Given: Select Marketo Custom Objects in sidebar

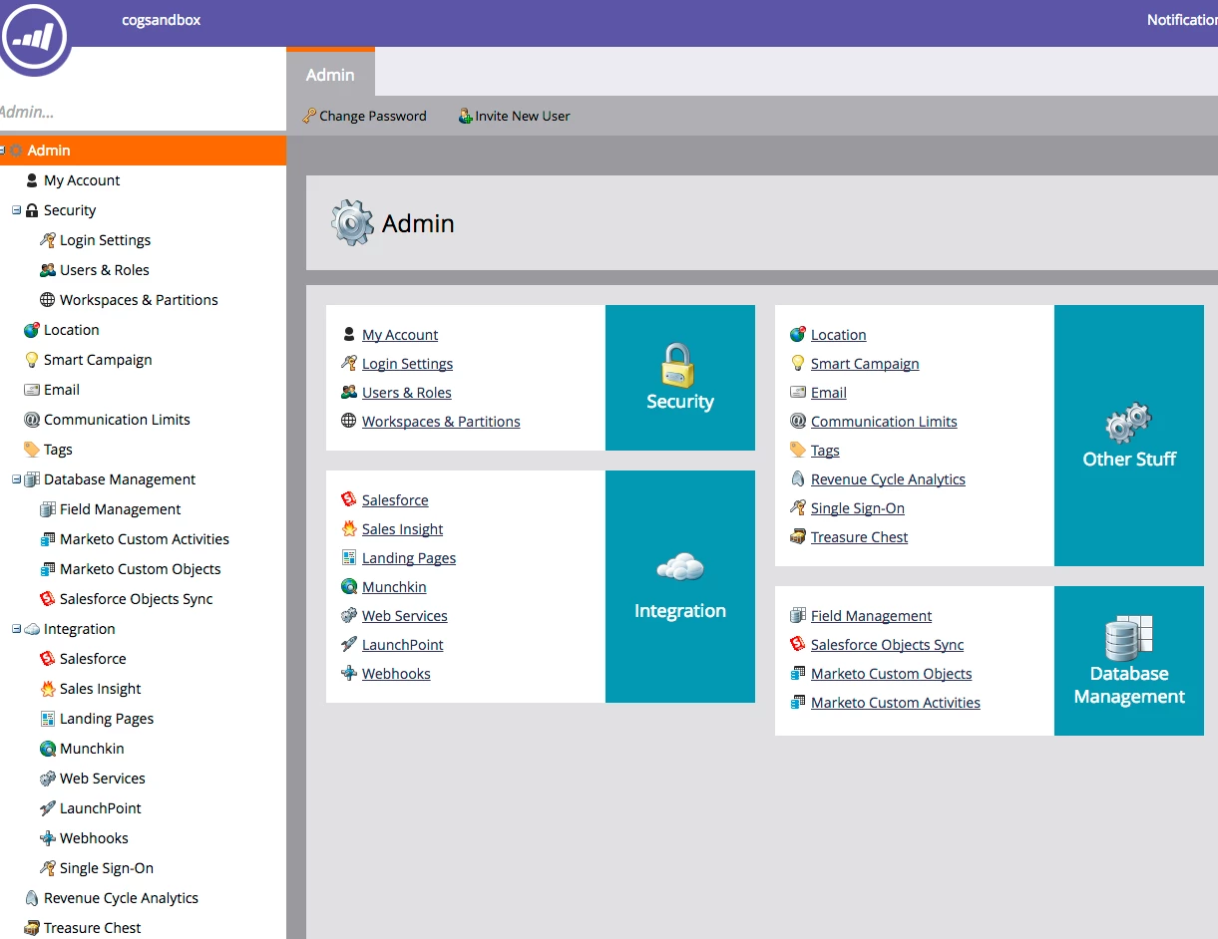Looking at the screenshot, I should pyautogui.click(x=140, y=569).
